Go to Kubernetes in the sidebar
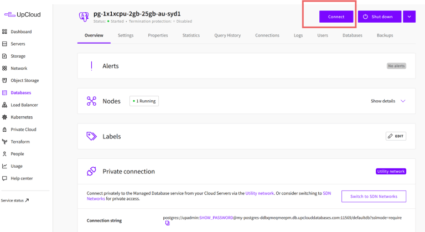 coord(22,117)
